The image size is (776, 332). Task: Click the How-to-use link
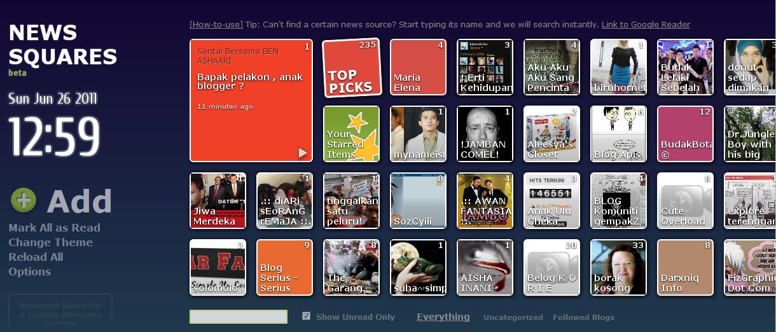216,25
